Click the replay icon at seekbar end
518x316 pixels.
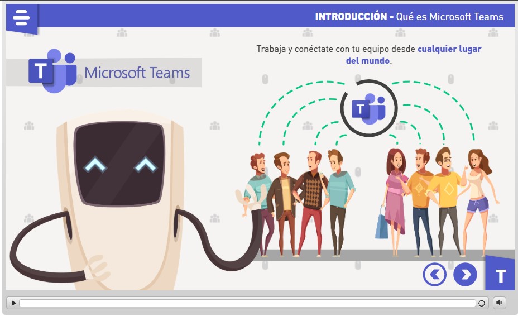click(481, 303)
